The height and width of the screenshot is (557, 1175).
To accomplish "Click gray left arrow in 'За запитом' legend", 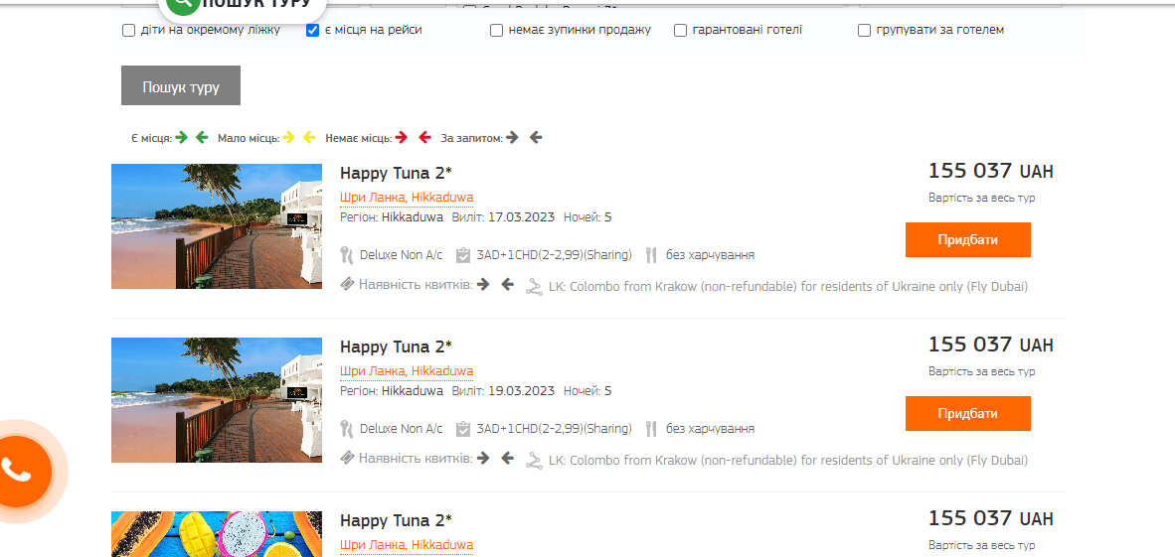I will pos(535,138).
